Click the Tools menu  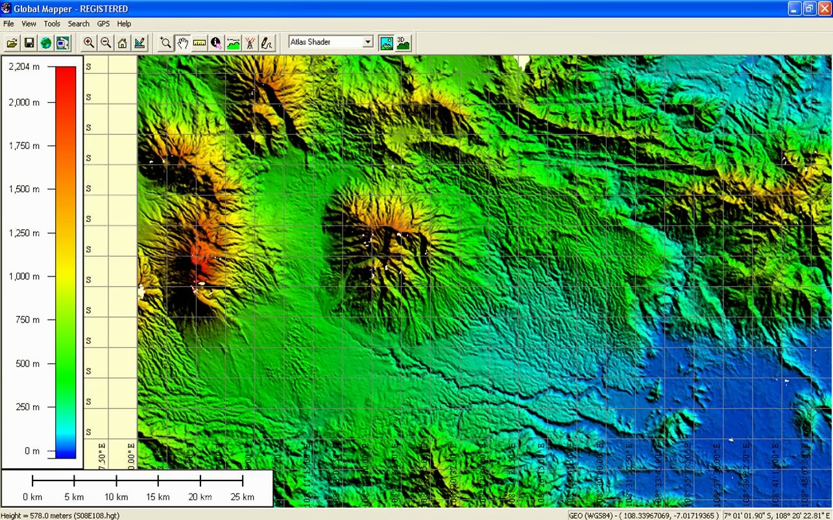[52, 23]
